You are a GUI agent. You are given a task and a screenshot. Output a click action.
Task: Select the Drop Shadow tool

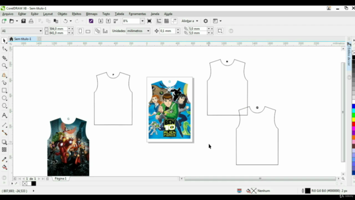[4, 142]
